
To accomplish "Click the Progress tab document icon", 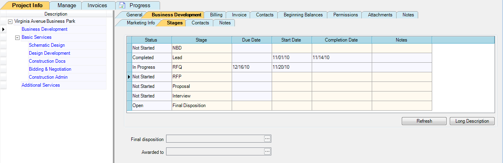I will [x=122, y=6].
